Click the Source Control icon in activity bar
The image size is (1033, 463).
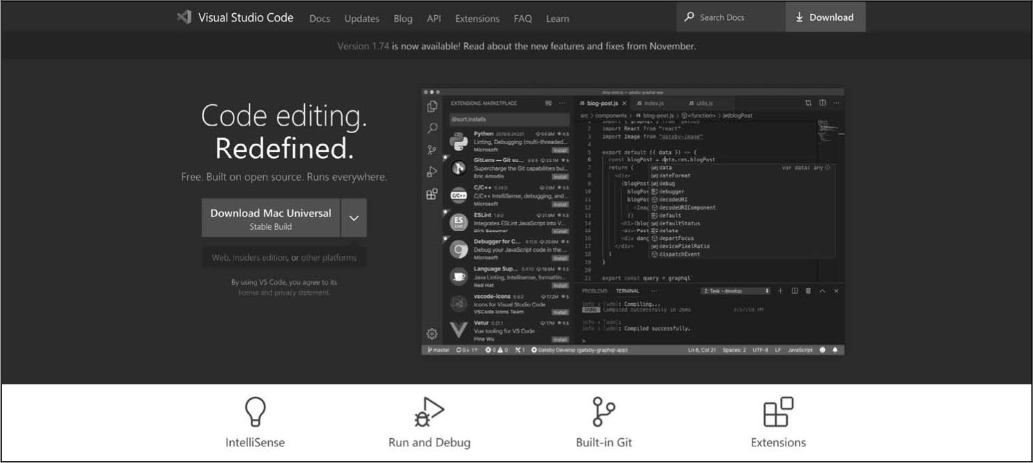(433, 150)
